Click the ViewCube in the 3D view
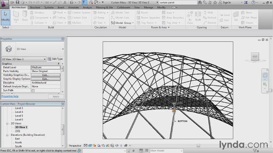Image resolution: width=273 pixels, height=153 pixels. 255,56
